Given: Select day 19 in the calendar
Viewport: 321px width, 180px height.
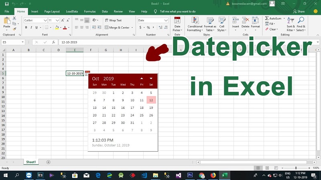Looking at the screenshot, I should pyautogui.click(x=151, y=108).
